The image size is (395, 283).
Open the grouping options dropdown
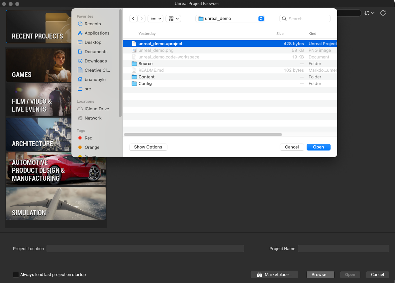click(x=173, y=18)
